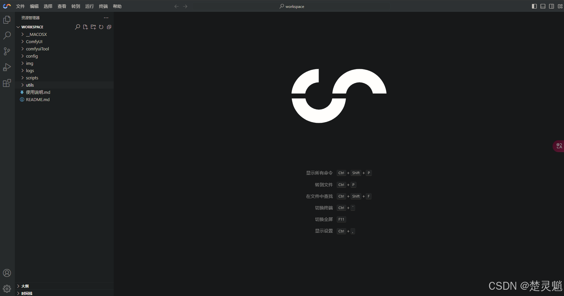Open the 终端 menu
Image resolution: width=564 pixels, height=296 pixels.
103,6
